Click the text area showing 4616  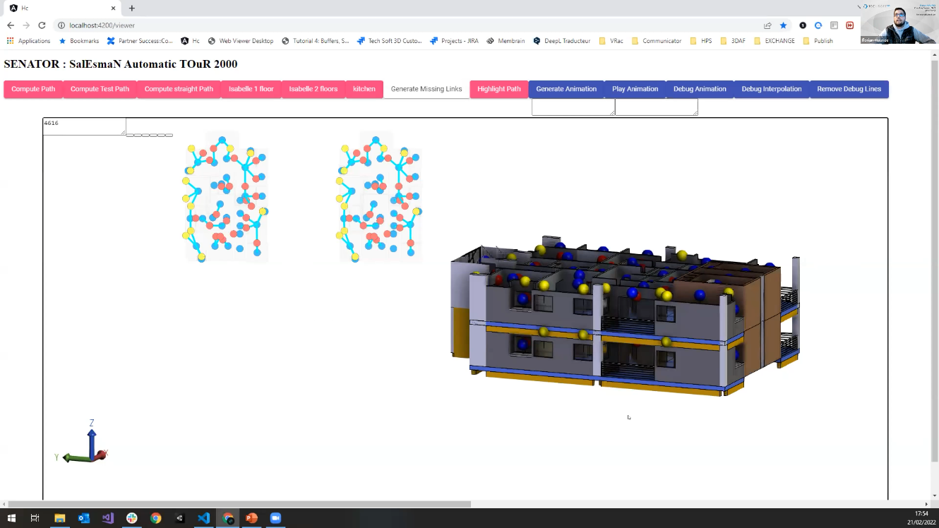(83, 126)
